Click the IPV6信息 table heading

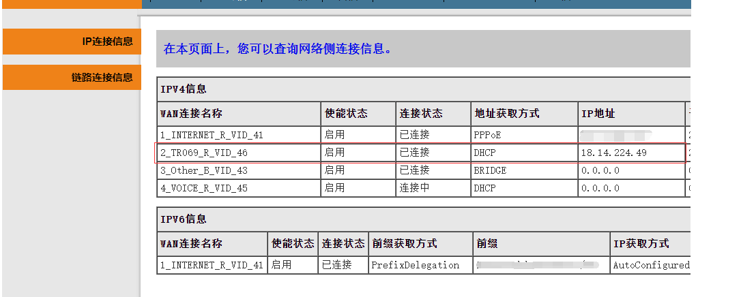coord(184,219)
